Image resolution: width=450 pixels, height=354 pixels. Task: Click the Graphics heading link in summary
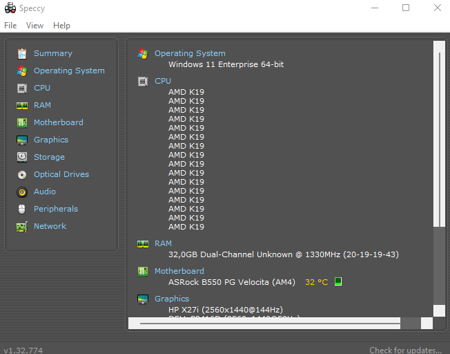[x=172, y=299]
